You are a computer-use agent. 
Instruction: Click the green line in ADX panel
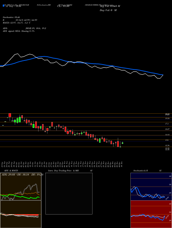(20, 196)
